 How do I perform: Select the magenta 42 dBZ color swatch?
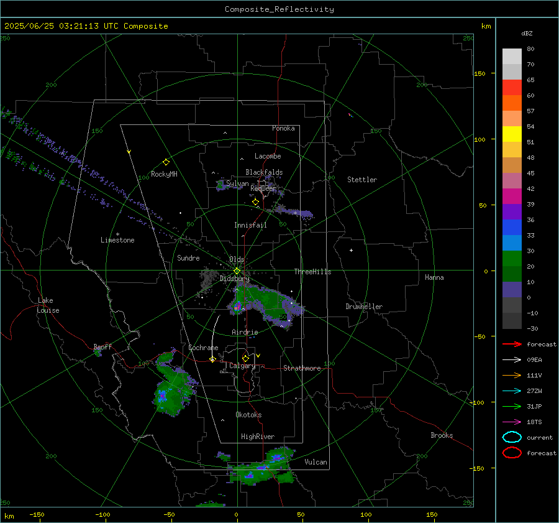[x=512, y=197]
